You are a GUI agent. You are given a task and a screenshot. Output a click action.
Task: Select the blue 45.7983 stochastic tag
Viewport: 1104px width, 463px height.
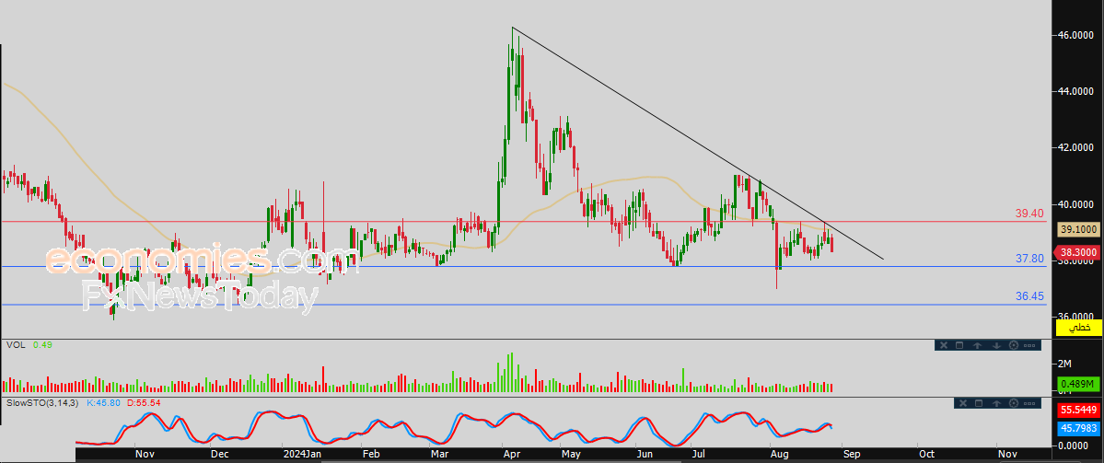1078,428
